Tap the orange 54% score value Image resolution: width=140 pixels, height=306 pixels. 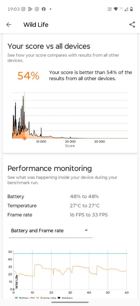pos(28,76)
